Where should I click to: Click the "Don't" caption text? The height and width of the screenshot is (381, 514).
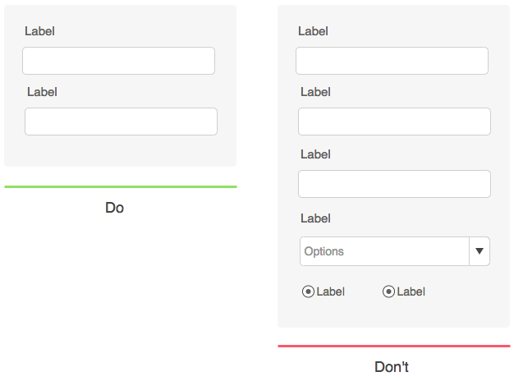[x=392, y=367]
